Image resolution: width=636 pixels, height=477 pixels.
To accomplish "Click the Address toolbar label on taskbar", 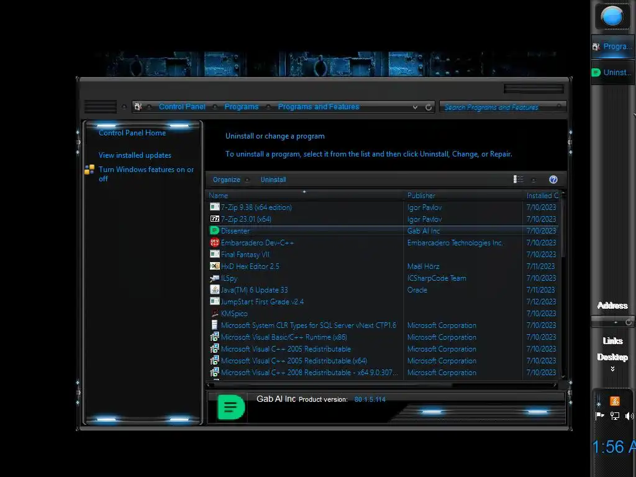I will (x=612, y=306).
